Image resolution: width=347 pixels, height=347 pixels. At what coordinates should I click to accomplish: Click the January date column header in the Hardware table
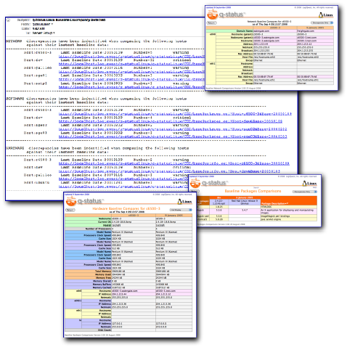[x=173, y=215]
